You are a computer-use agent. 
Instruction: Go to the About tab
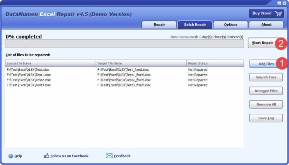[266, 25]
